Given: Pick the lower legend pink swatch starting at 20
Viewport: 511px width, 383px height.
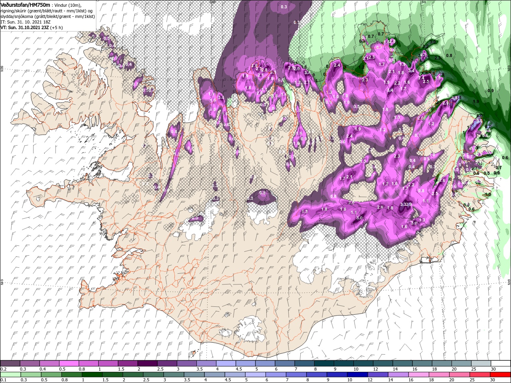Looking at the screenshot, I should tap(459, 375).
